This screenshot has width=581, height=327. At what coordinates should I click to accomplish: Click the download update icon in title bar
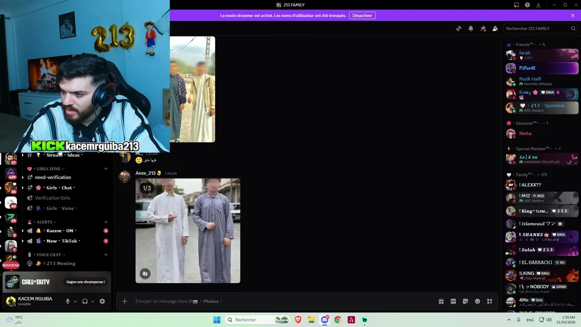538,5
